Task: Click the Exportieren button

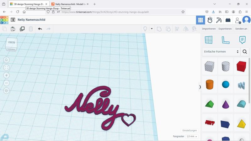Action: (225, 29)
